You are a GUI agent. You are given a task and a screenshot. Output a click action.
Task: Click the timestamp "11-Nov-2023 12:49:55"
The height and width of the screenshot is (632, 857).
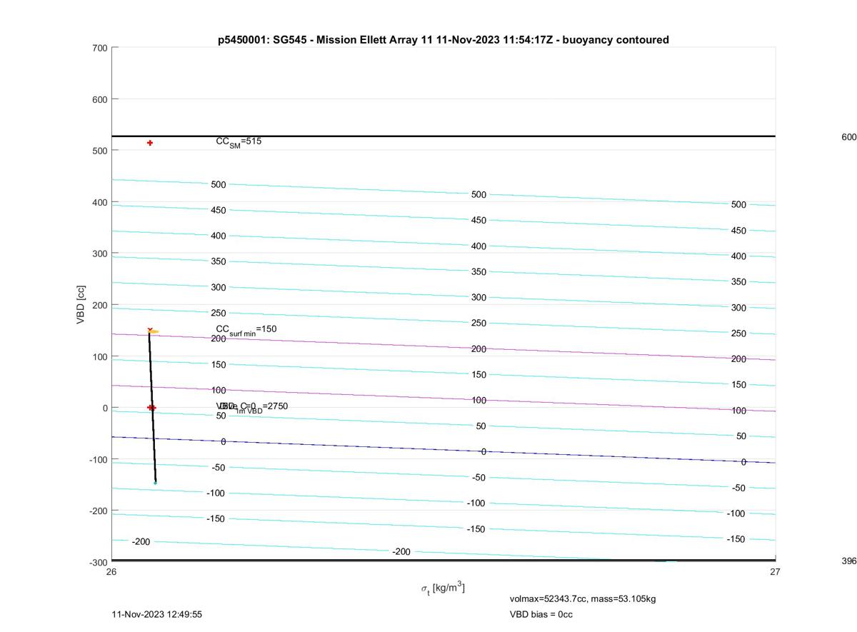157,614
